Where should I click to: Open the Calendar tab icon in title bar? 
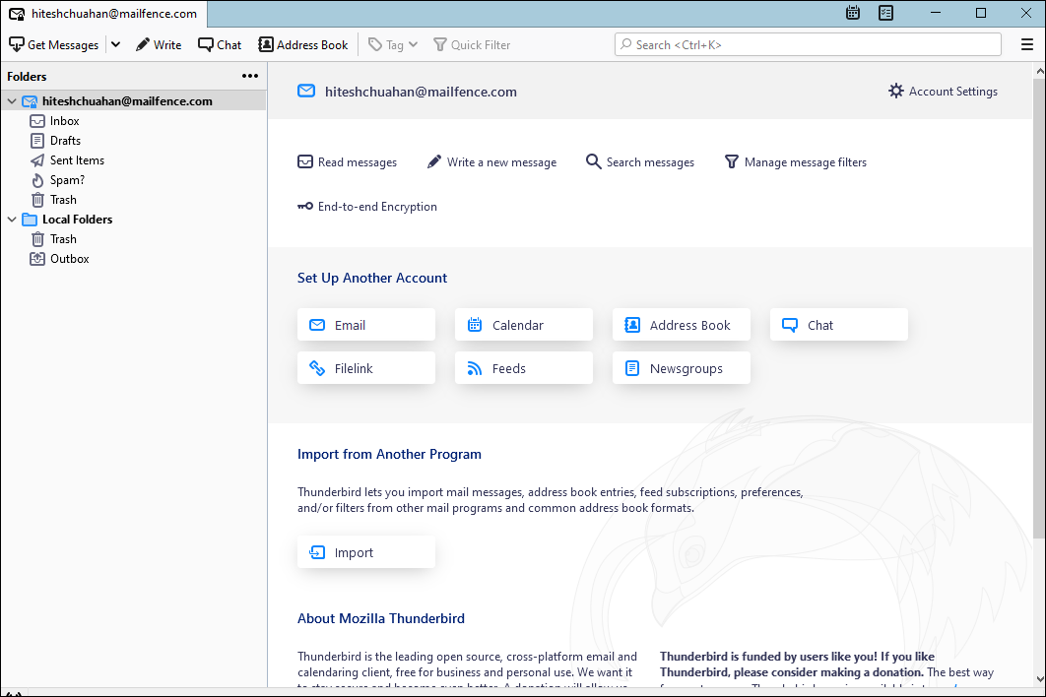click(853, 13)
